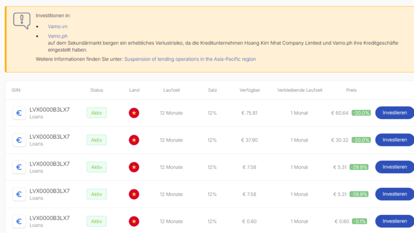Sort by the Preis column header
Image resolution: width=414 pixels, height=233 pixels.
pyautogui.click(x=351, y=90)
